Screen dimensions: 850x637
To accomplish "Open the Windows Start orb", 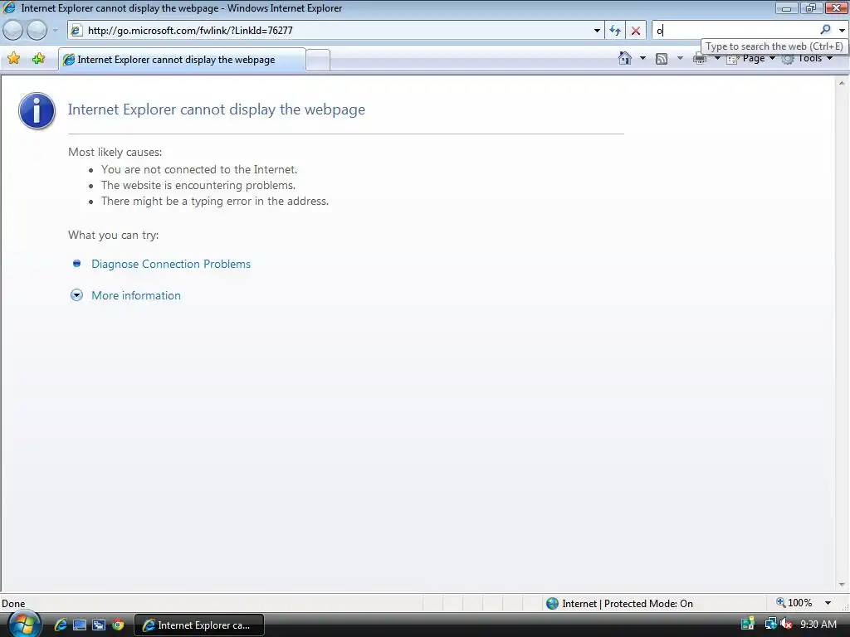I will click(x=24, y=625).
